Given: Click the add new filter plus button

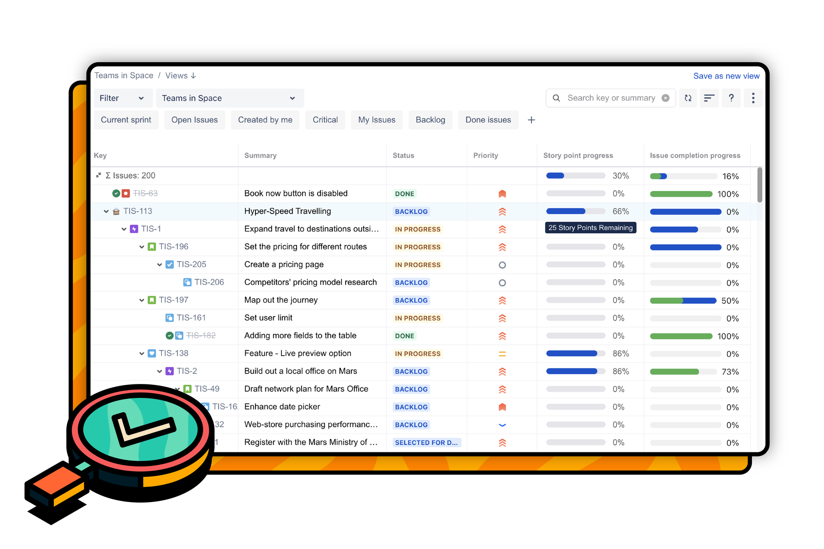Looking at the screenshot, I should click(x=531, y=119).
